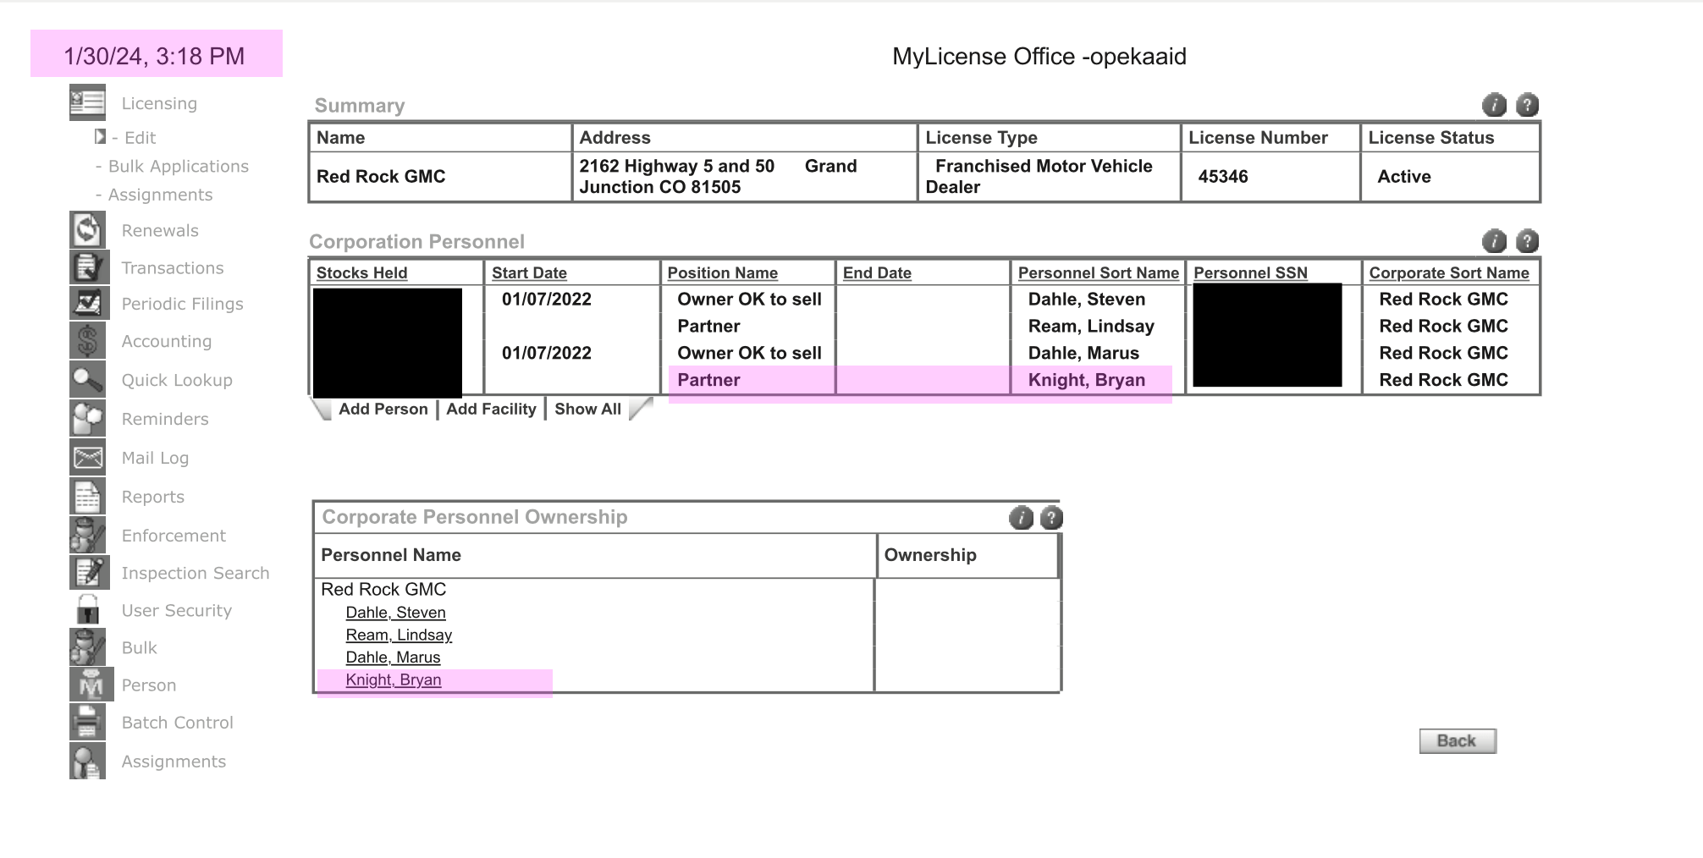This screenshot has height=858, width=1703.
Task: Sort table by Start Date column header
Action: click(x=529, y=272)
